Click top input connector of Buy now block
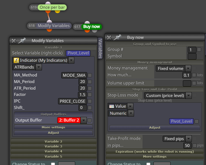206x165 pixels. tap(87, 22)
